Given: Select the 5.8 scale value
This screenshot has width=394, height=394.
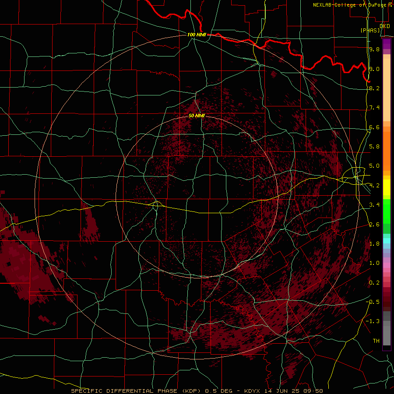Looking at the screenshot, I should [374, 147].
